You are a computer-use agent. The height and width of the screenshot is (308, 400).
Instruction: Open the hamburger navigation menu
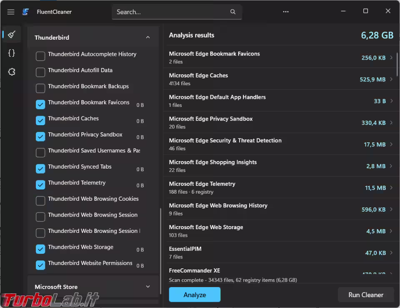pyautogui.click(x=11, y=12)
